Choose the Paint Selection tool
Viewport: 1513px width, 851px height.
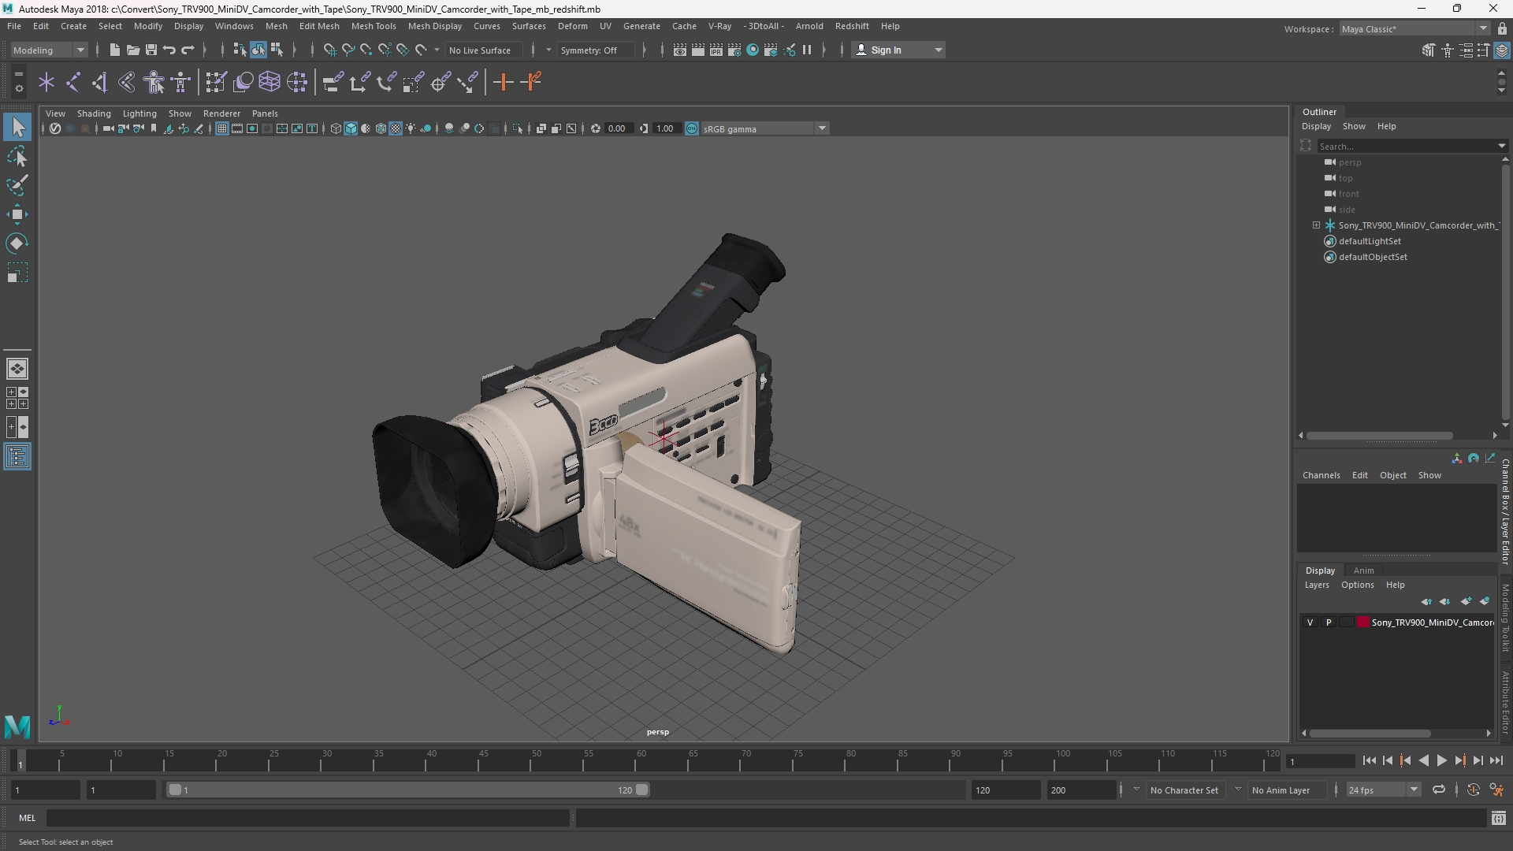click(17, 185)
